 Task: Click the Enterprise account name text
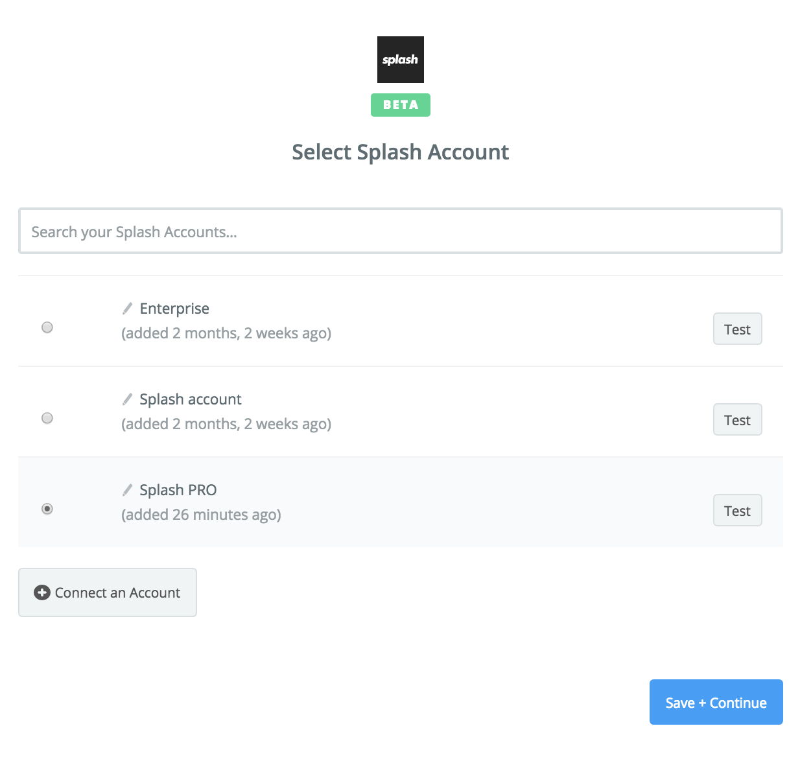pyautogui.click(x=174, y=309)
